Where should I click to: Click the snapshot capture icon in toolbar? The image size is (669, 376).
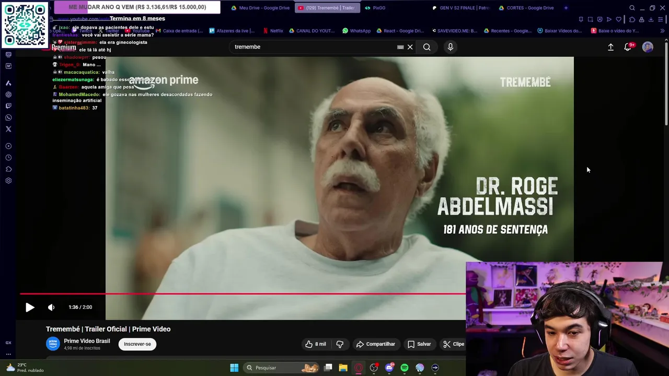point(591,19)
